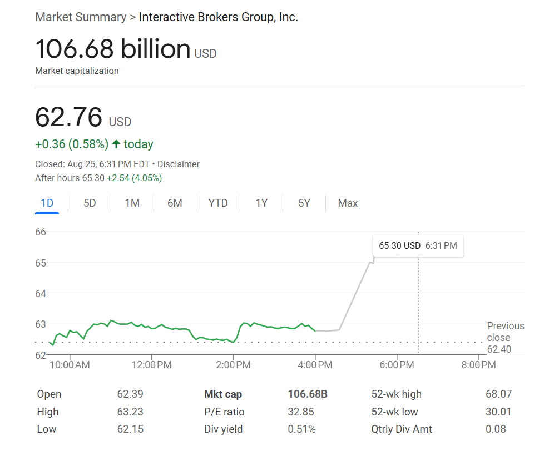The width and height of the screenshot is (554, 451).
Task: Click the P/E ratio value 32.85
Action: tap(302, 412)
